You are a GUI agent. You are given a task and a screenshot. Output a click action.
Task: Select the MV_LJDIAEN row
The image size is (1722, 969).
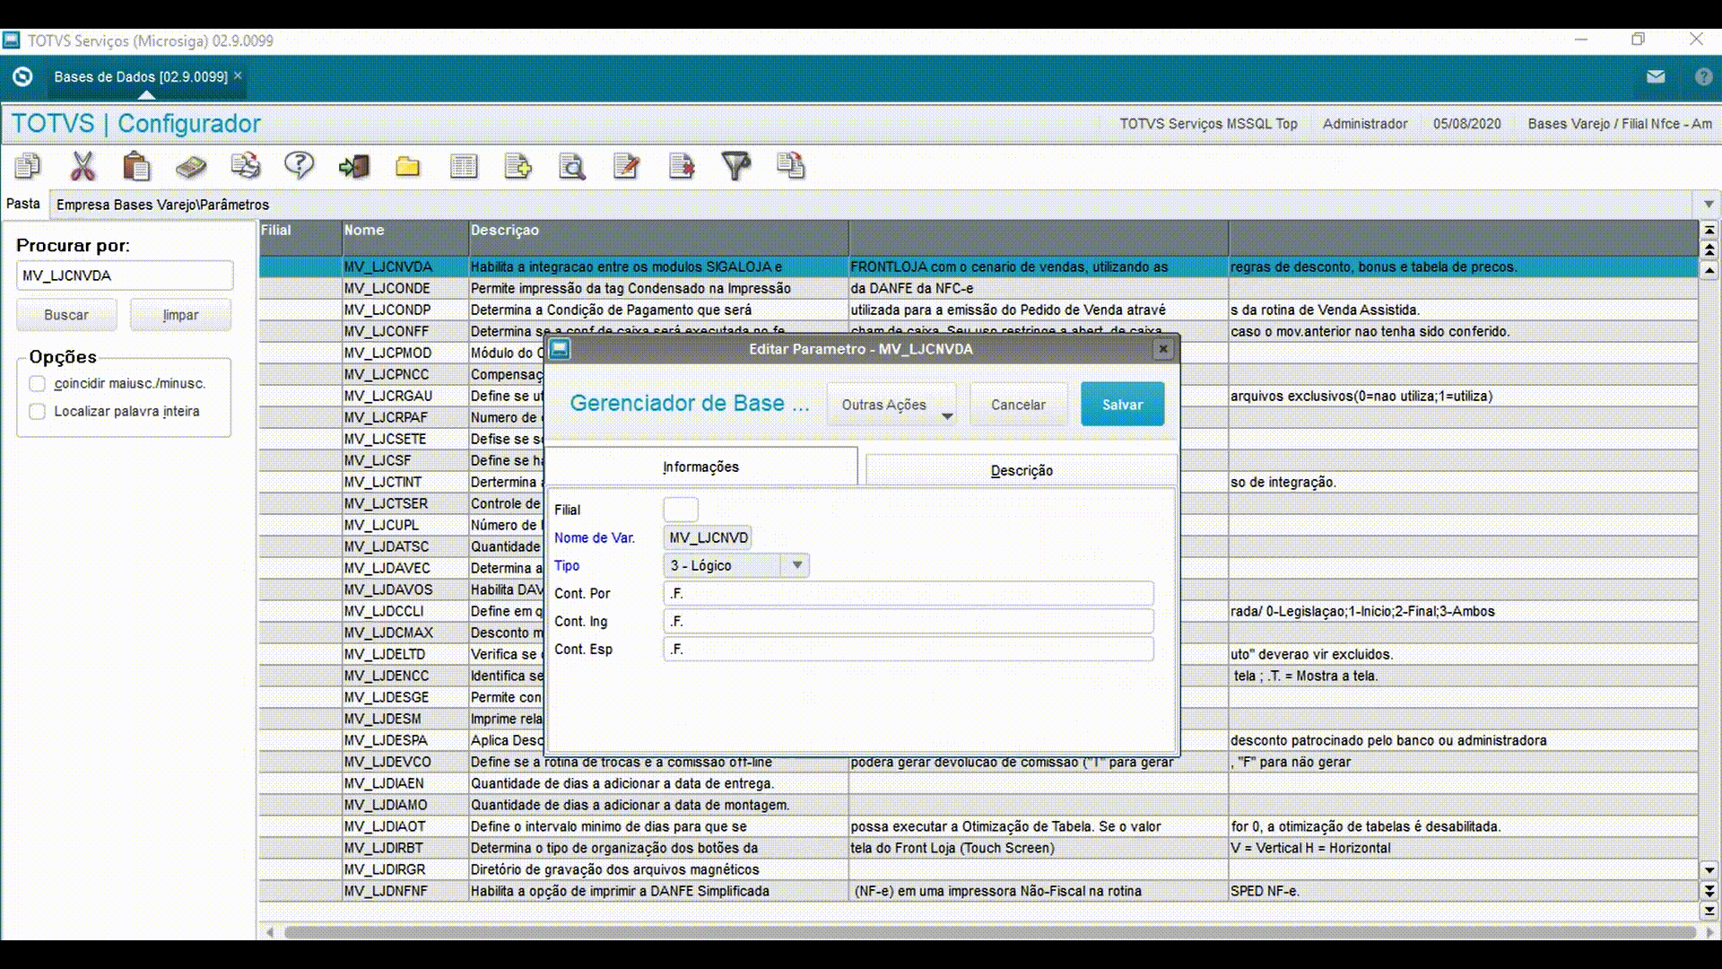pyautogui.click(x=978, y=783)
